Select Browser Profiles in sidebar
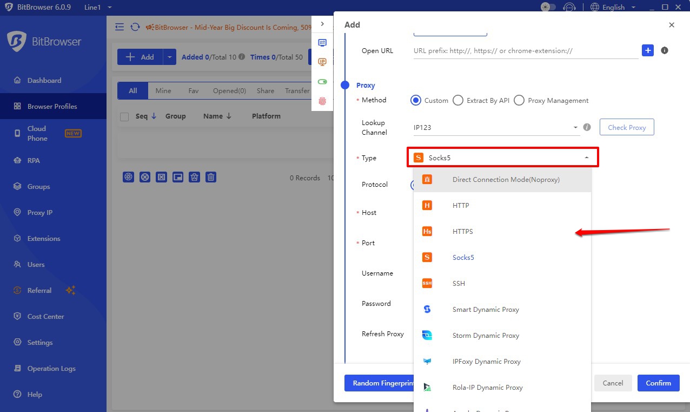Image resolution: width=690 pixels, height=412 pixels. click(53, 106)
